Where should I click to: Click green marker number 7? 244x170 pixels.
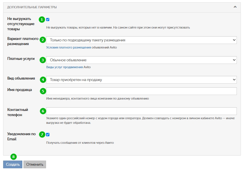pyautogui.click(x=42, y=134)
